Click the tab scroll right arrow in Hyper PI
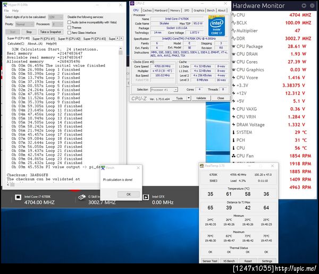This screenshot has height=274, width=319. coord(121,38)
